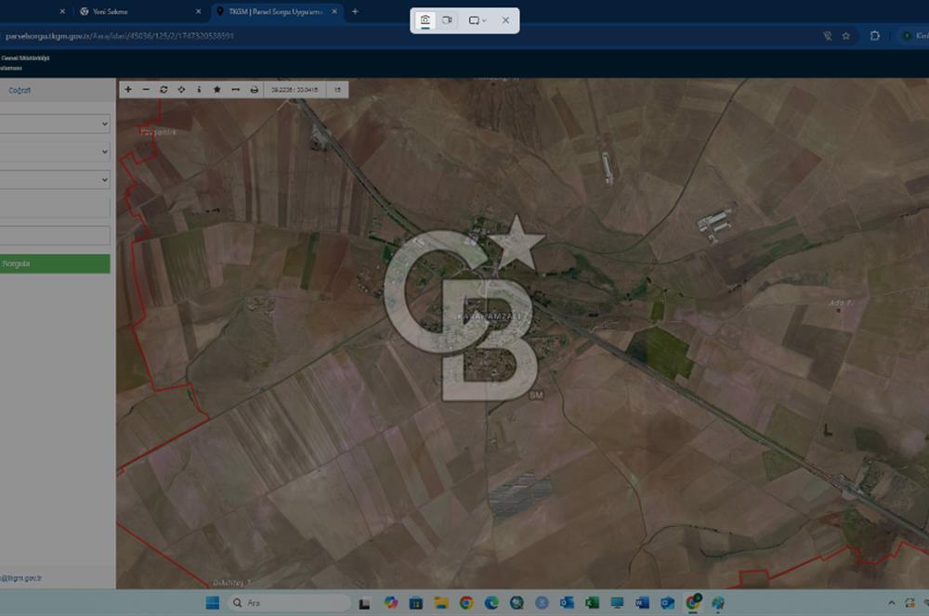929x616 pixels.
Task: Select the measure distance tool
Action: 234,90
